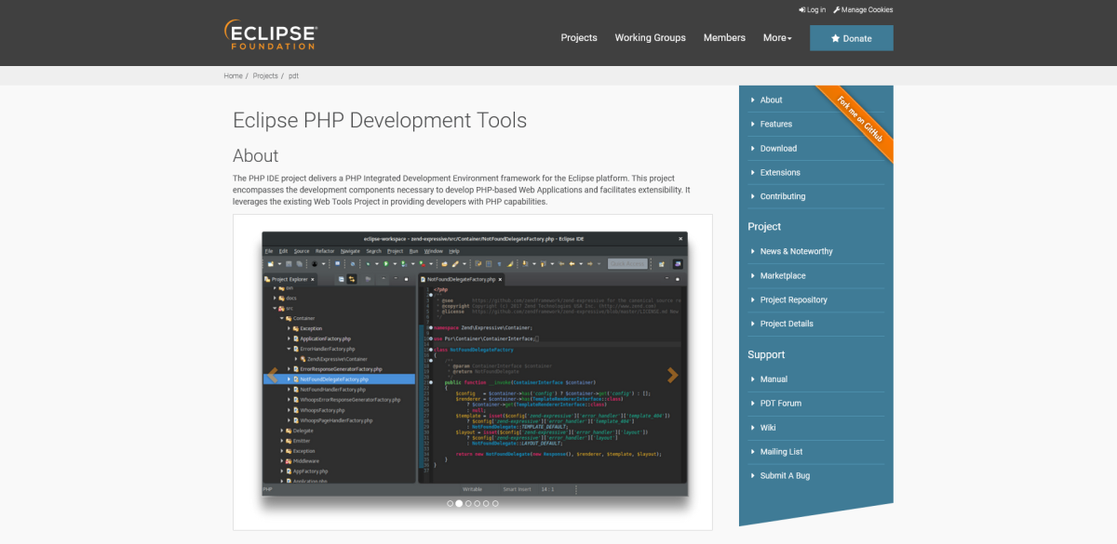Open the Contributing sidebar link
The width and height of the screenshot is (1117, 544).
[783, 196]
